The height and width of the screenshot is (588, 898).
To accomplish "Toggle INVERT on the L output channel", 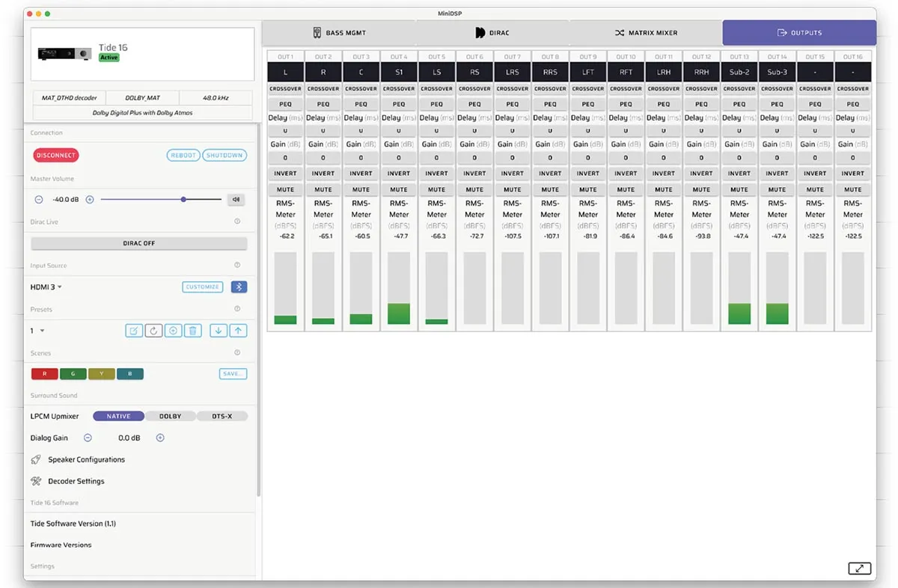I will pos(286,174).
